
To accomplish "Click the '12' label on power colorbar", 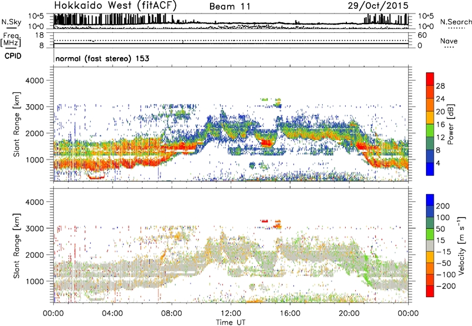I will point(440,138).
